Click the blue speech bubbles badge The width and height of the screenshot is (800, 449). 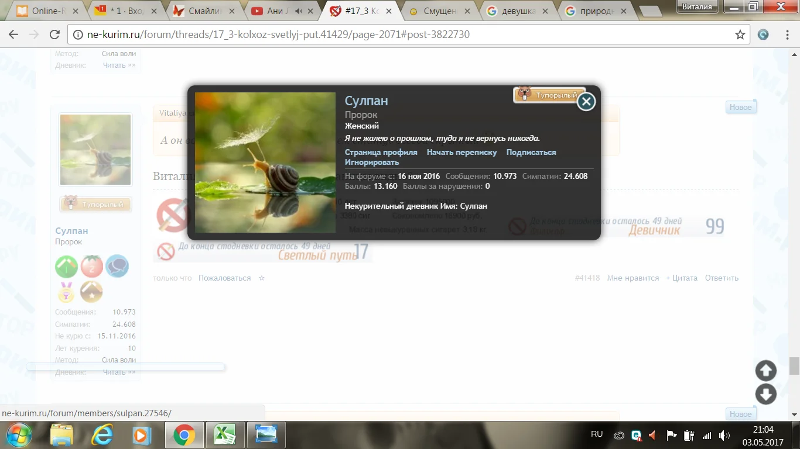(x=117, y=267)
